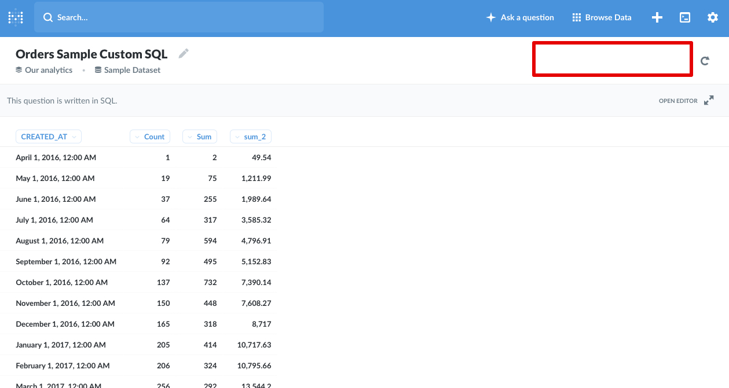
Task: Expand the Sum column options
Action: [x=191, y=136]
